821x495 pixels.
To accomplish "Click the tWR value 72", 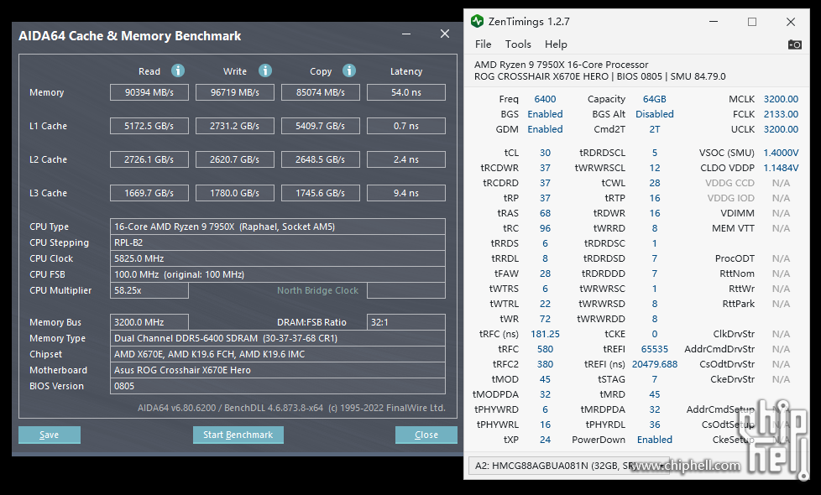I will pyautogui.click(x=545, y=319).
